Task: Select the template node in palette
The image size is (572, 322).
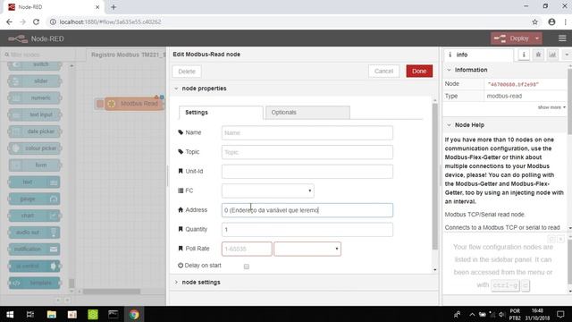Action: pos(35,283)
